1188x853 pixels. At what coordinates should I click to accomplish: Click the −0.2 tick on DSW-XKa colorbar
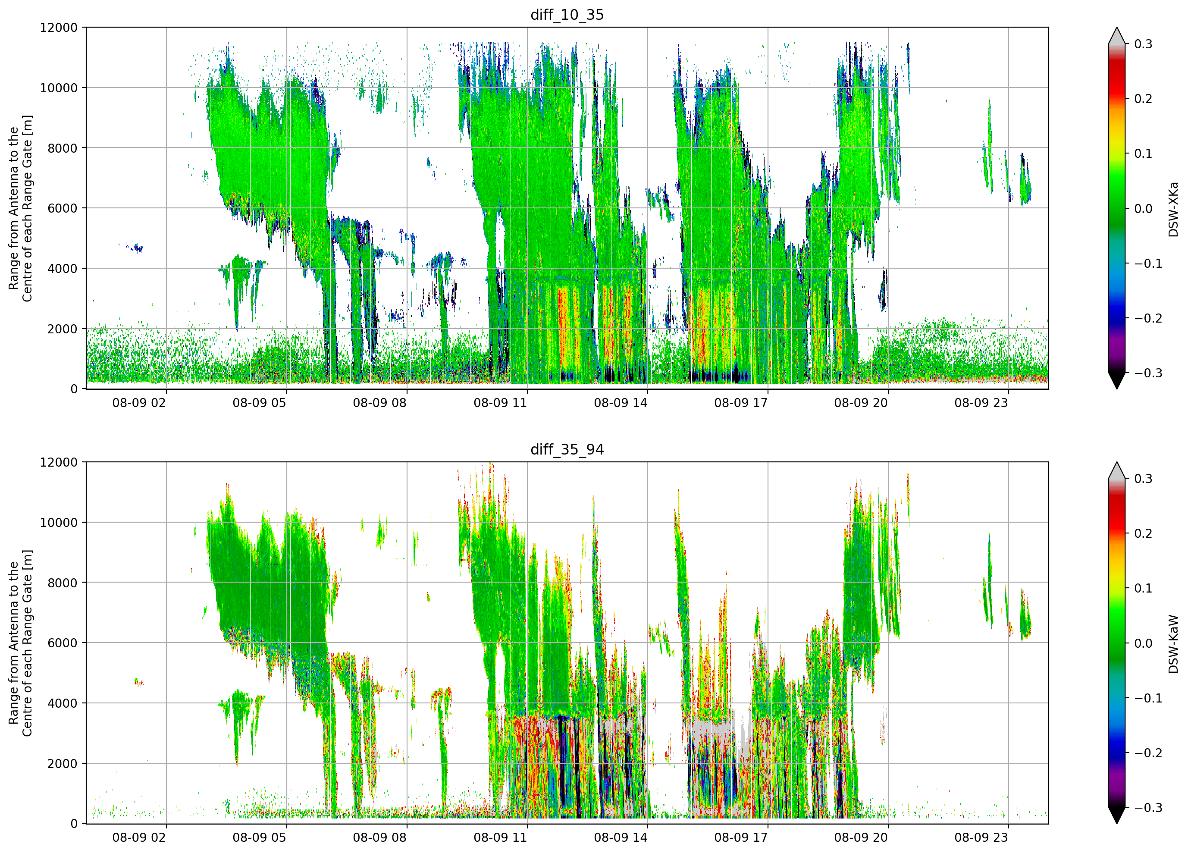click(x=1148, y=319)
